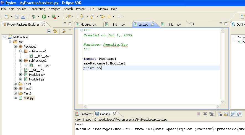Screen dimensions: 245x135
Task: Click the Terminate console stop icon
Action: point(199,114)
